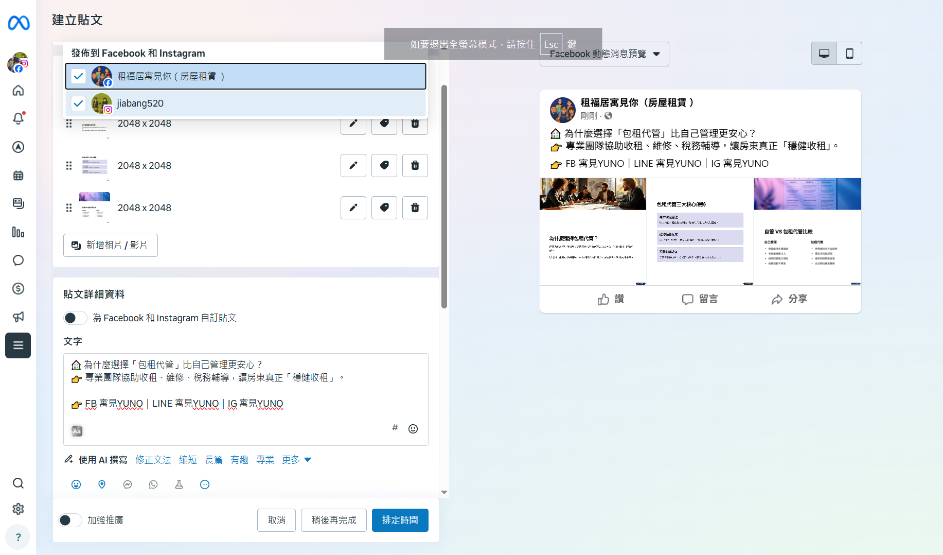Switch to mobile preview view
Viewport: 943px width, 555px height.
[x=849, y=54]
